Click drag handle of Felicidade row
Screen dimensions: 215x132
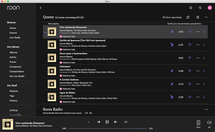[x=204, y=71]
